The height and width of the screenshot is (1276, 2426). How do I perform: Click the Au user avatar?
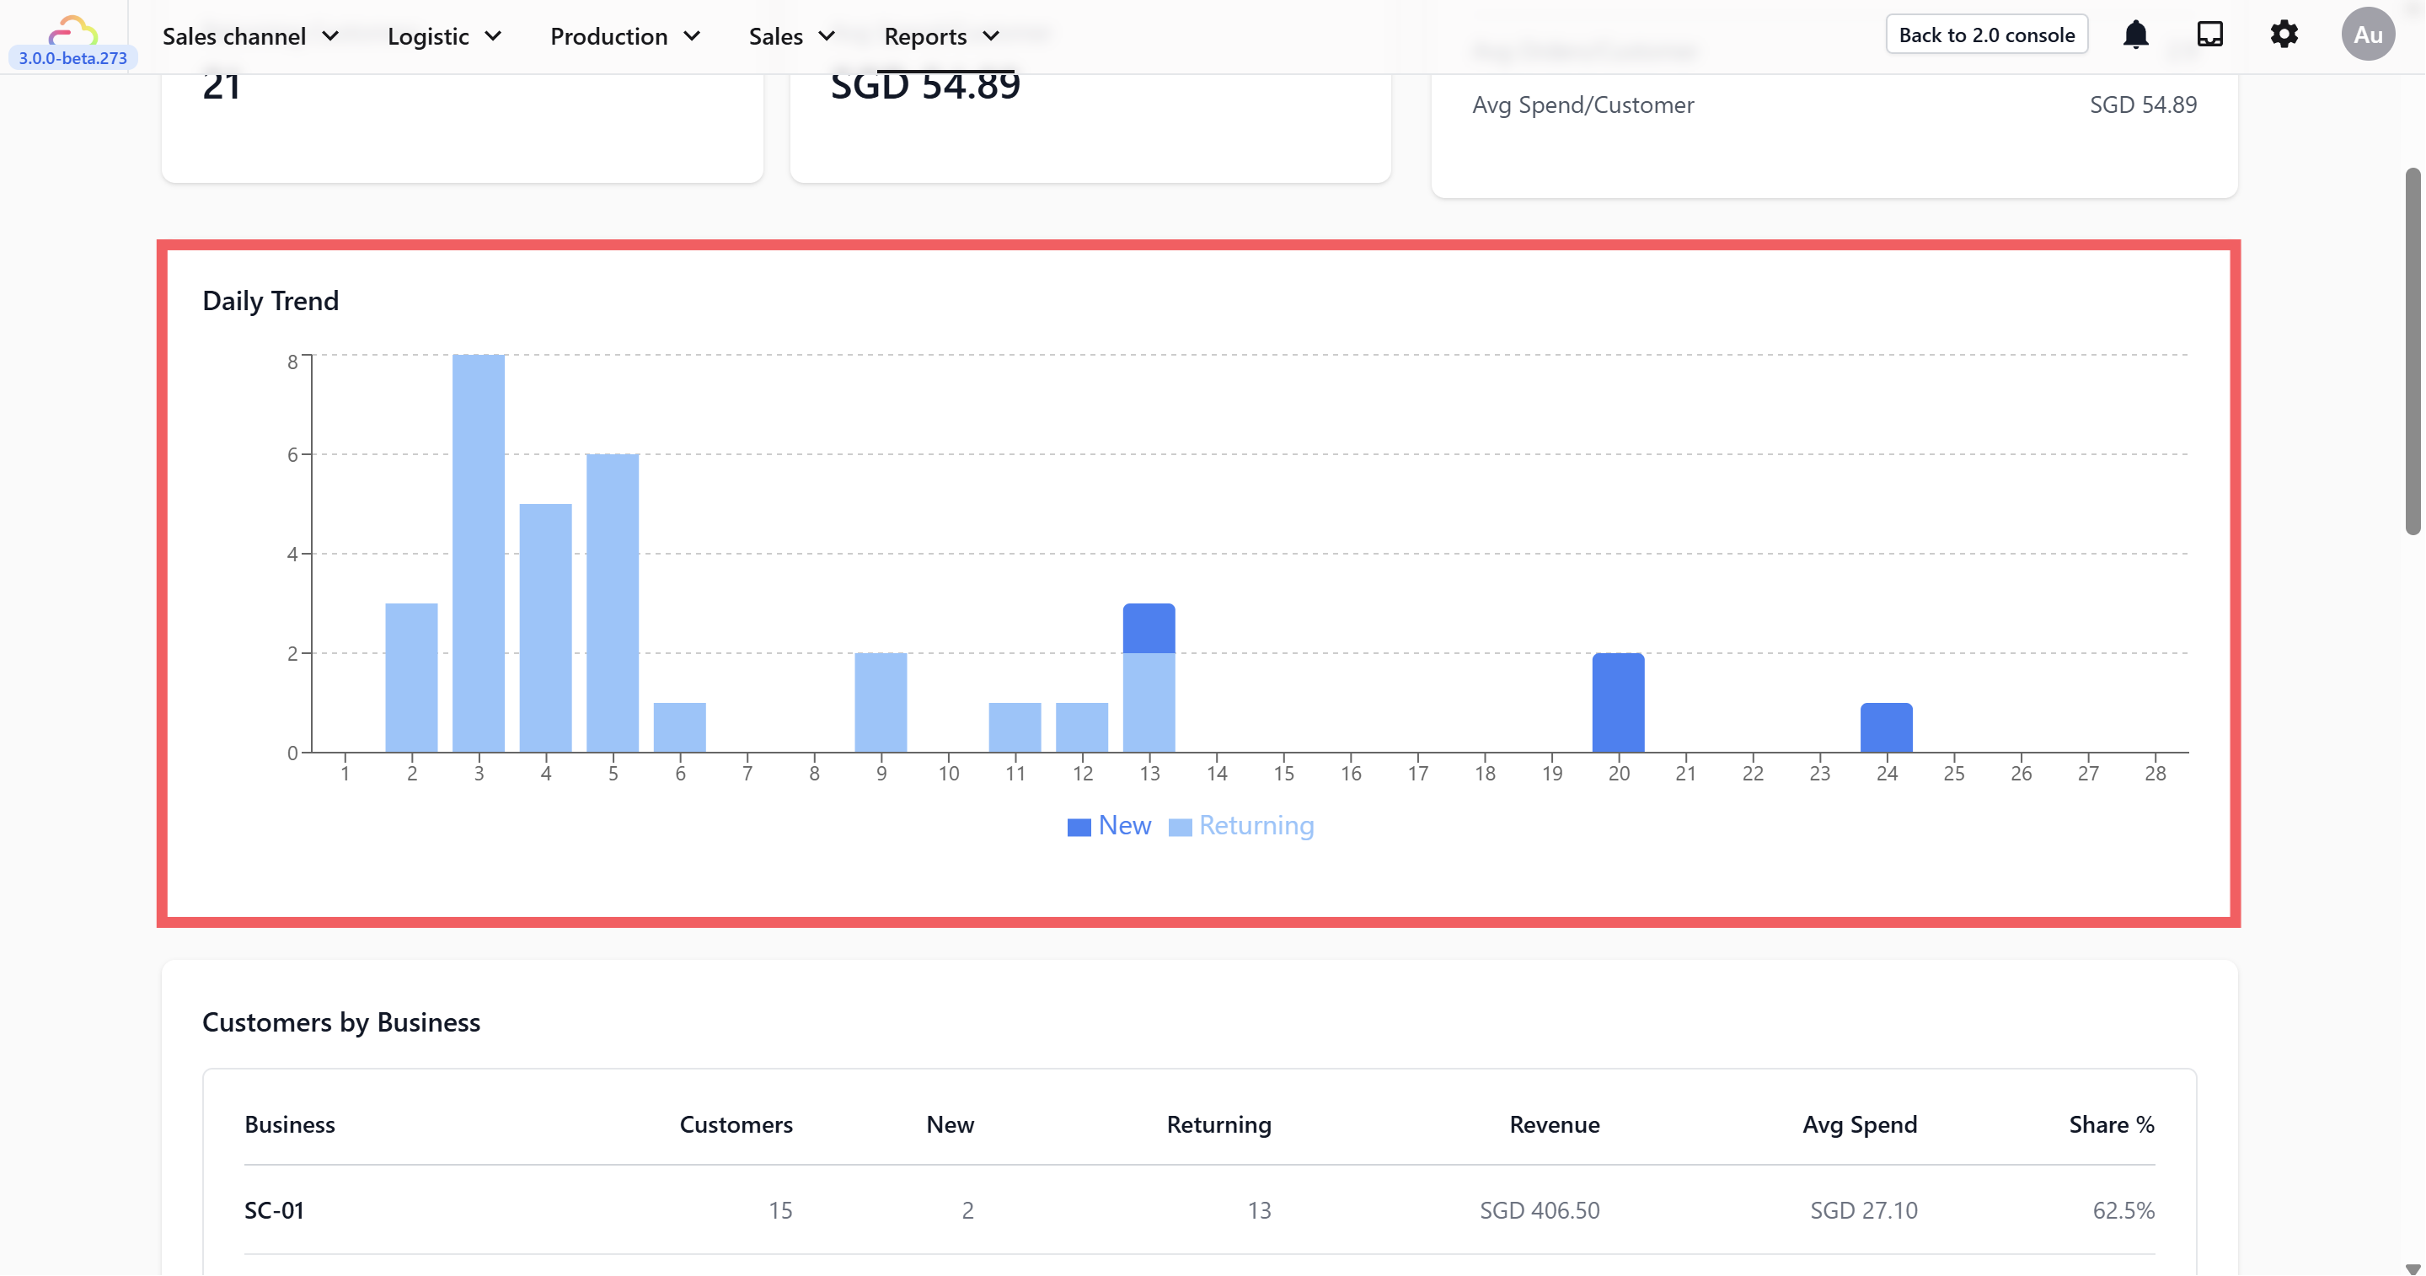coord(2368,35)
